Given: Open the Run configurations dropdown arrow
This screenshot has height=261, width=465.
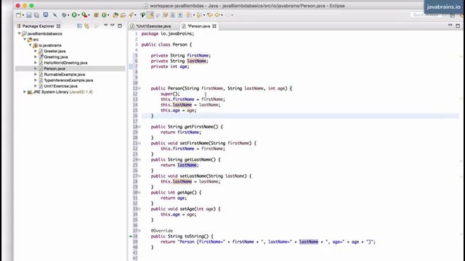Looking at the screenshot, I should (x=78, y=15).
